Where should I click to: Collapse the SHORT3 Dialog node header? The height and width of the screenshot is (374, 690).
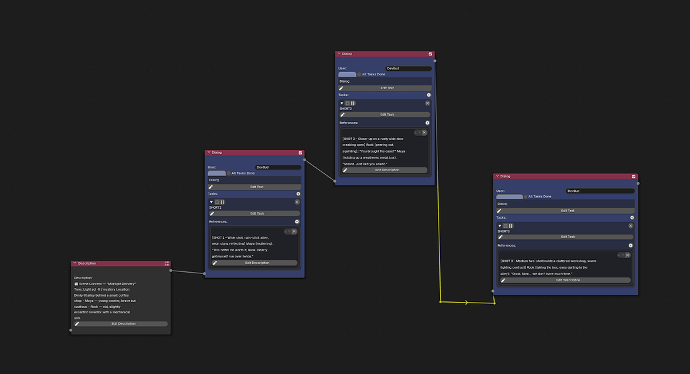(x=498, y=176)
